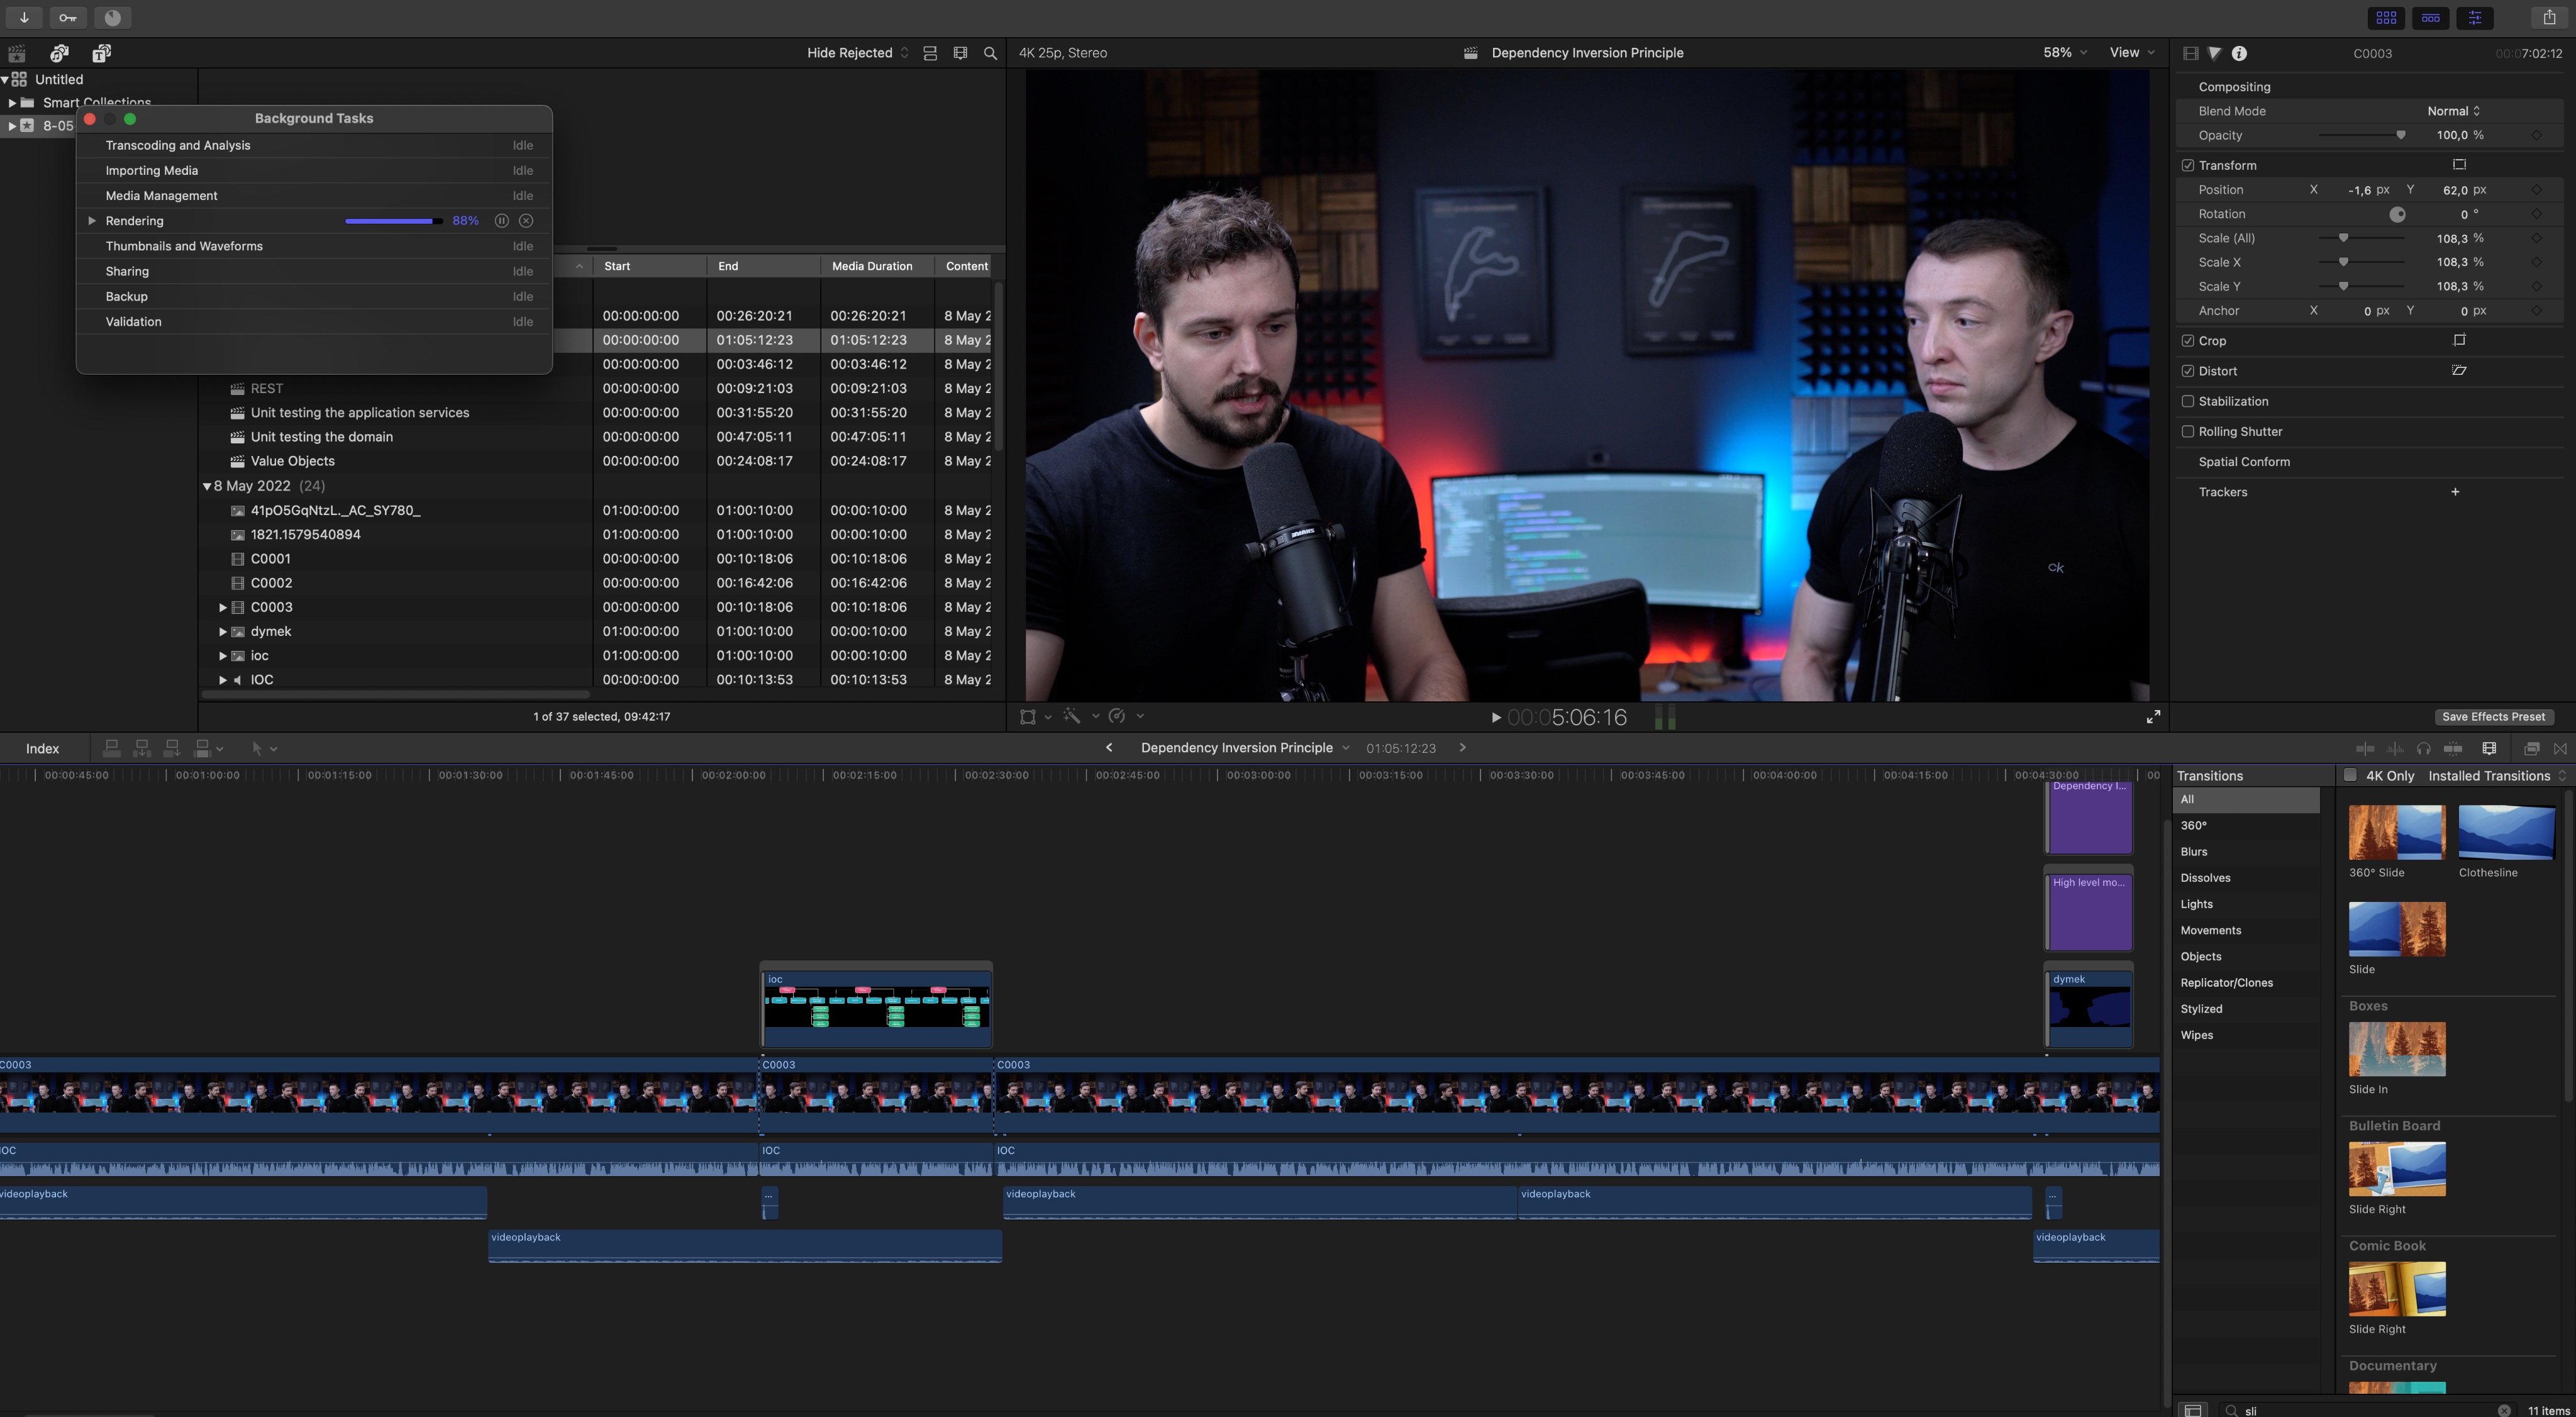Click the browser search magnifier icon
The width and height of the screenshot is (2576, 1417).
[x=990, y=53]
